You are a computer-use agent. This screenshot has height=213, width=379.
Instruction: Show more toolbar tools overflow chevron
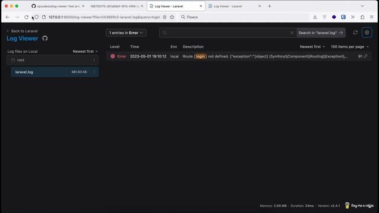(x=353, y=17)
